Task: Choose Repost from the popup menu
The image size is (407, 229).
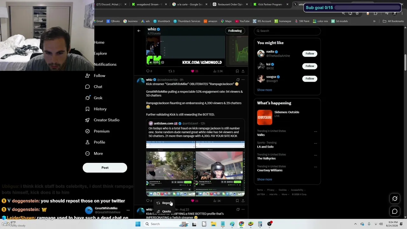Action: (x=164, y=203)
